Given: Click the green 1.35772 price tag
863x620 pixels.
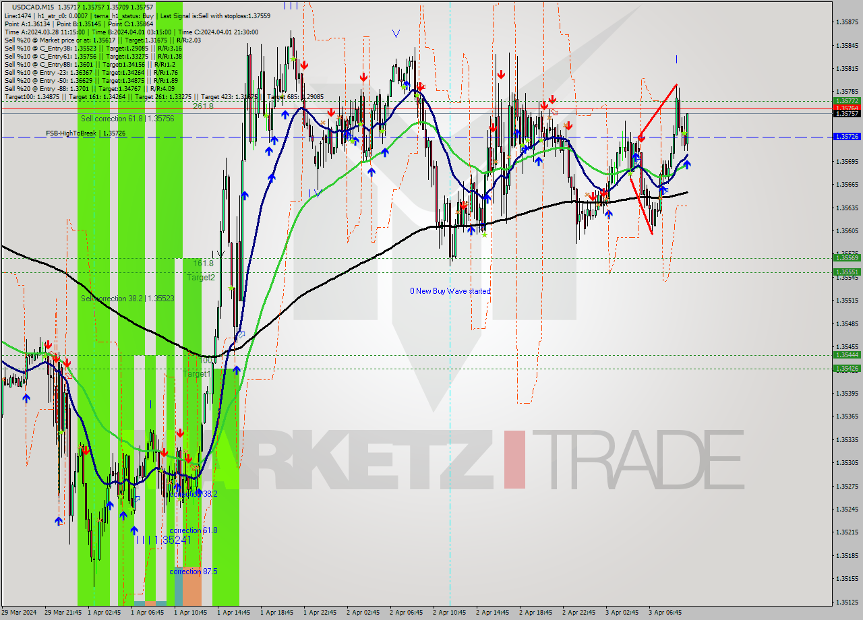Looking at the screenshot, I should 847,101.
